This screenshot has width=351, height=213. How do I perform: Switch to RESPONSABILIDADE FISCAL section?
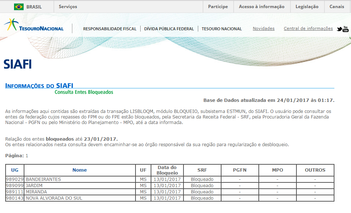point(110,28)
